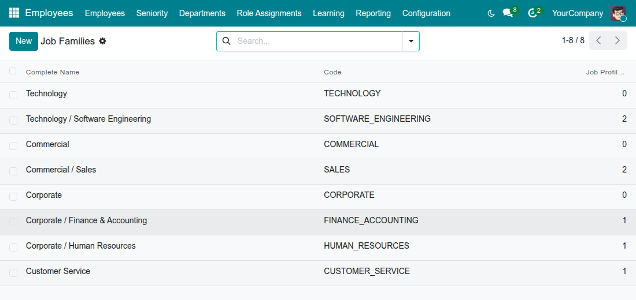Viewport: 636px width, 300px height.
Task: Open the Commercial / Sales row
Action: point(318,172)
